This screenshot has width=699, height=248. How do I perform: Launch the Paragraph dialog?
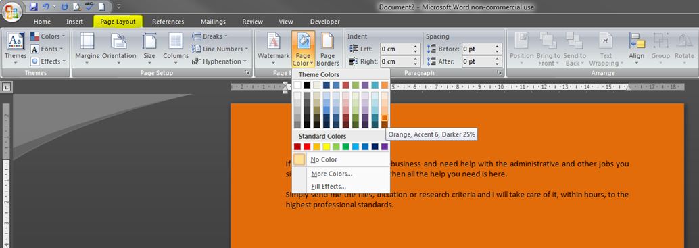pyautogui.click(x=500, y=72)
